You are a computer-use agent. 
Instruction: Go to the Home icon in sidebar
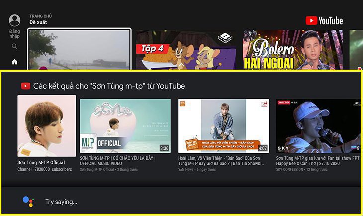point(14,62)
